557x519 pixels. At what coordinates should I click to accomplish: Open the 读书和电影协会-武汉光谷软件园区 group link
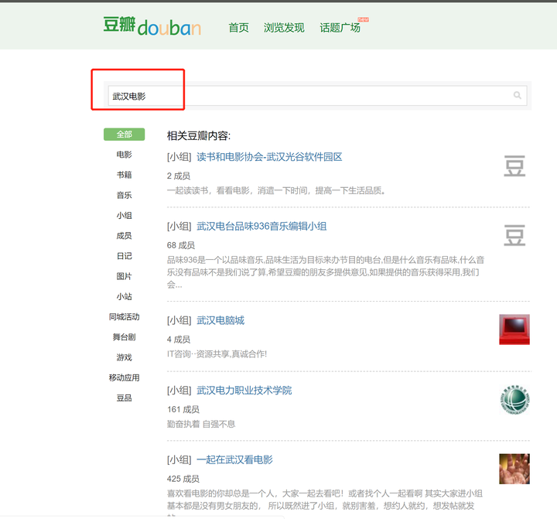click(x=269, y=157)
